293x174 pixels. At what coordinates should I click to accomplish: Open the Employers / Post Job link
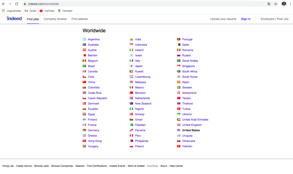(x=274, y=19)
